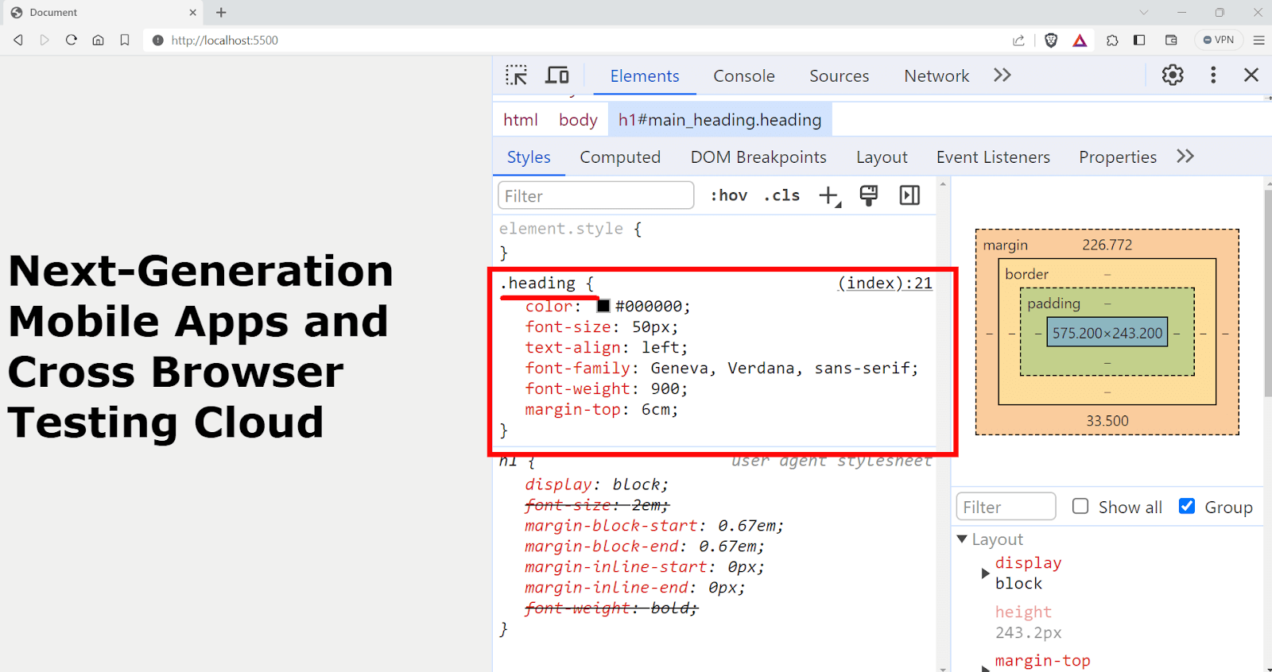Select the body breadcrumb element
This screenshot has height=672, width=1272.
click(578, 120)
